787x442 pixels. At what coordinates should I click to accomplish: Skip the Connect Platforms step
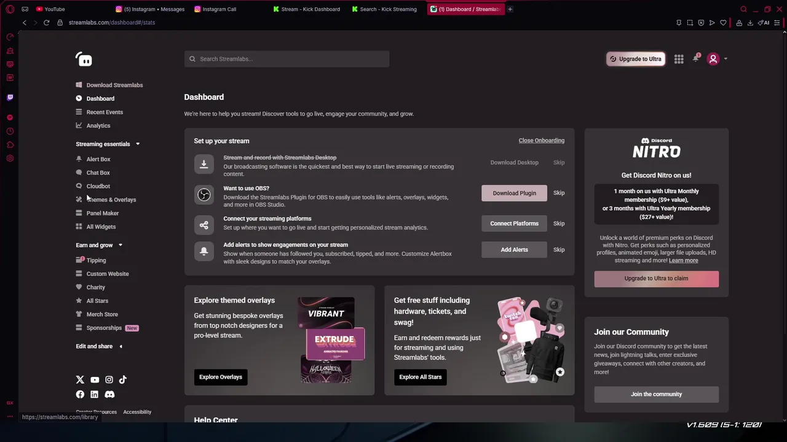click(559, 223)
